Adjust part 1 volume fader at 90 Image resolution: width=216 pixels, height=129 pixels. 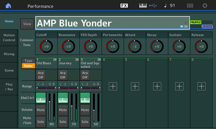[50, 107]
